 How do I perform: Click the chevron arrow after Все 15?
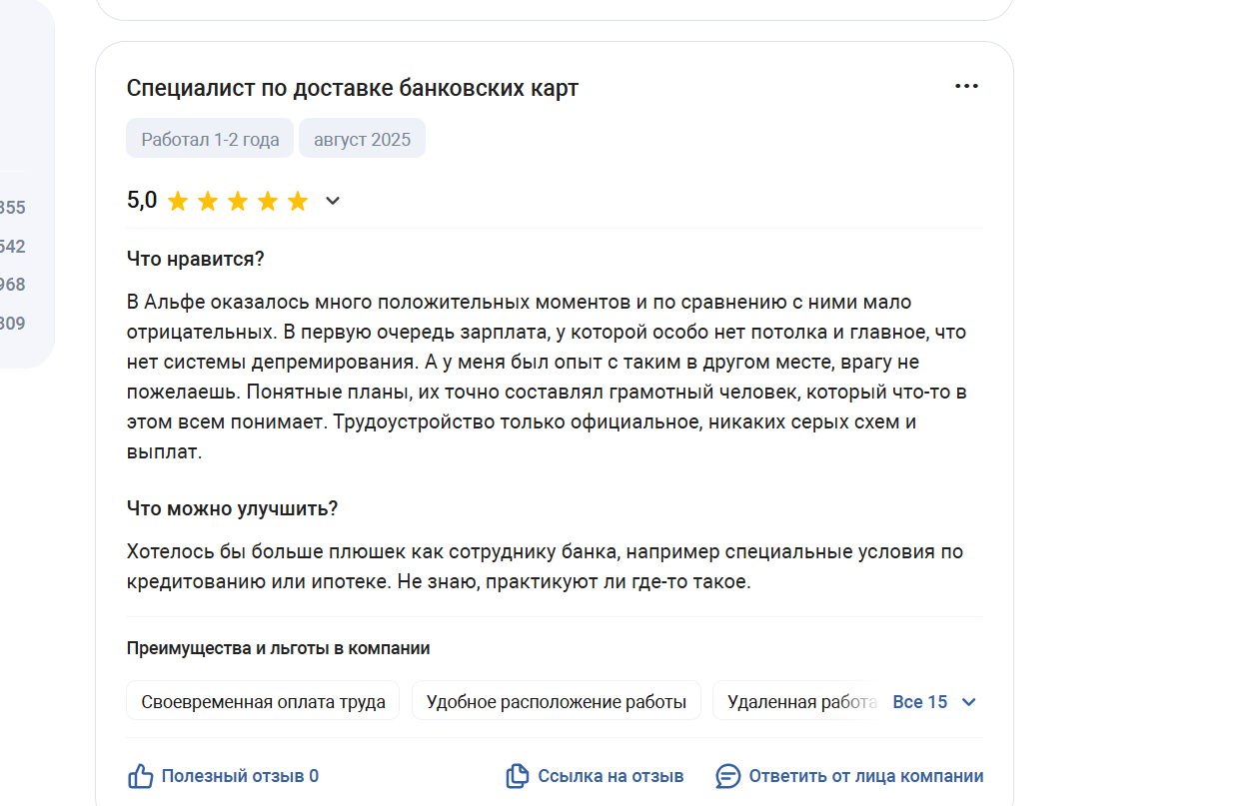(968, 702)
